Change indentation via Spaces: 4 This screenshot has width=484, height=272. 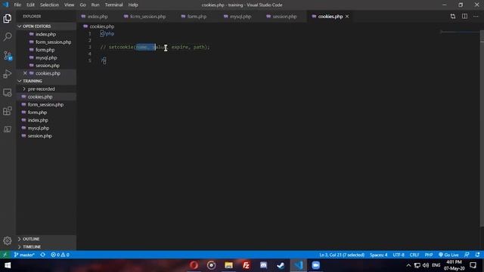(378, 255)
